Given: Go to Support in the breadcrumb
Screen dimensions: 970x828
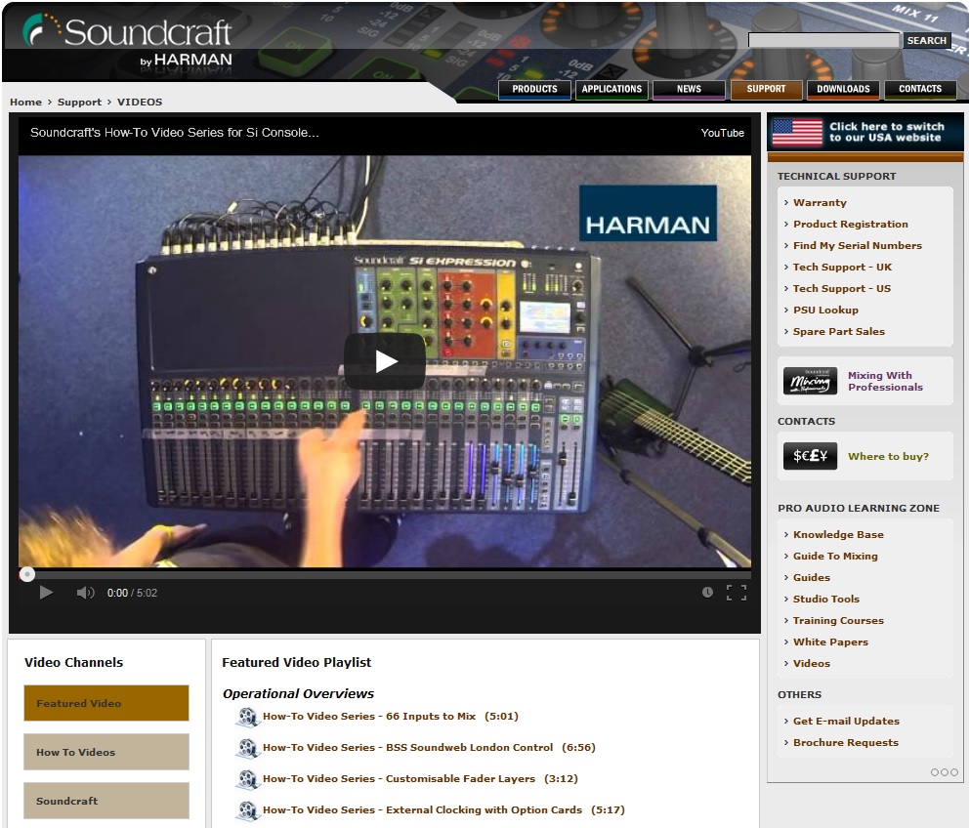Looking at the screenshot, I should (x=79, y=102).
